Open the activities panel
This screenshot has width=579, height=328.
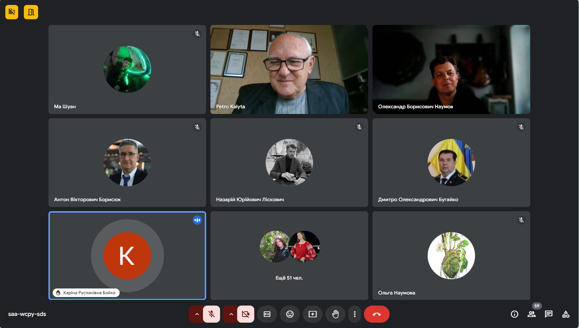click(566, 314)
